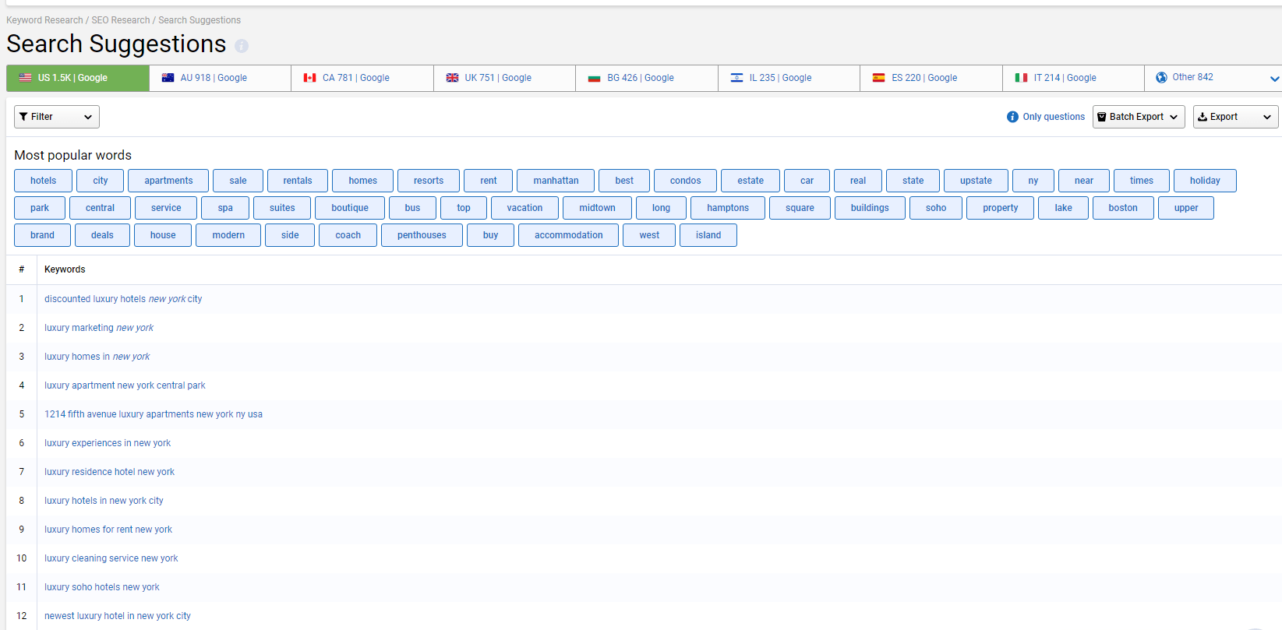Select the 'boutique' word tag
The width and height of the screenshot is (1282, 630).
(x=350, y=208)
